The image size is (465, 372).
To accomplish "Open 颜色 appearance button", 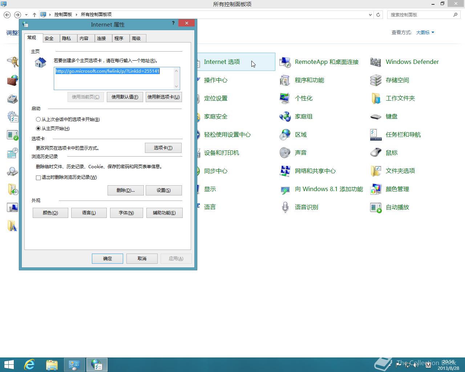I will click(50, 213).
